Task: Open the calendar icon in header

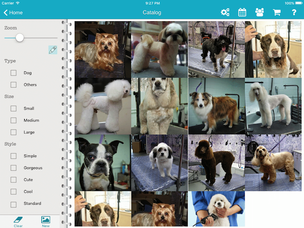Action: point(242,12)
